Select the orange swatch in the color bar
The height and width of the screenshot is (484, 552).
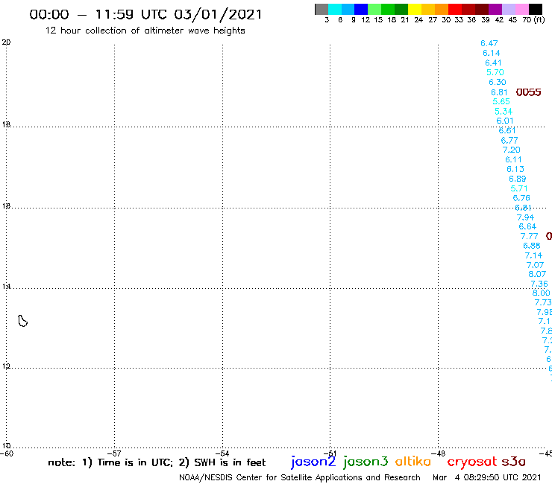[x=442, y=9]
